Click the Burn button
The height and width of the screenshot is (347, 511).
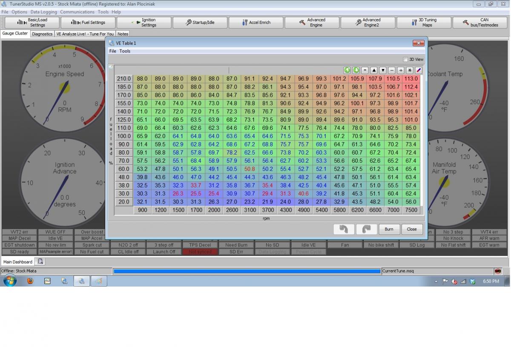[x=389, y=229]
